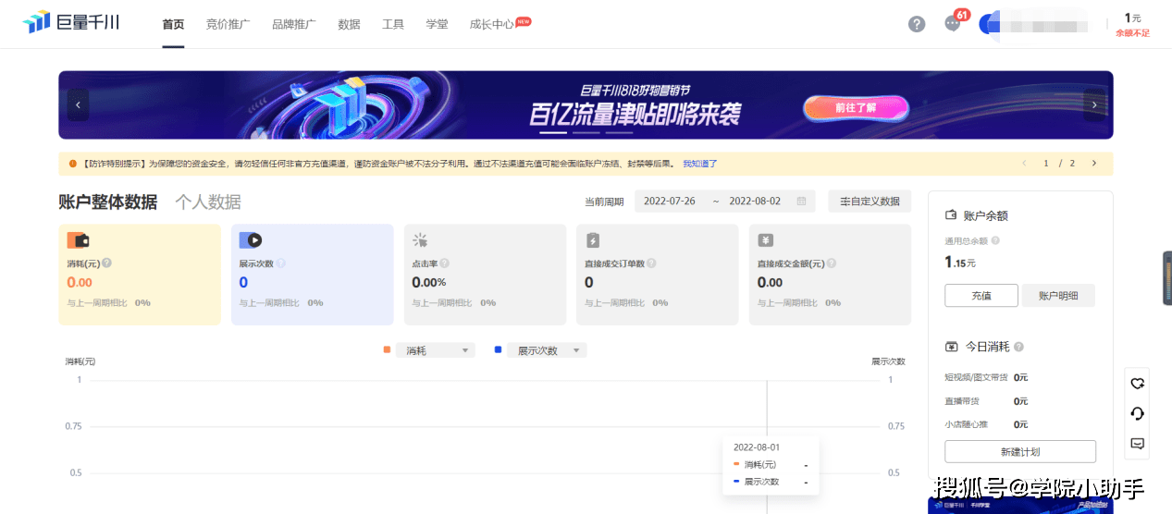Viewport: 1172px width, 514px height.
Task: Click cursor icon on 点击率 card
Action: coord(420,240)
